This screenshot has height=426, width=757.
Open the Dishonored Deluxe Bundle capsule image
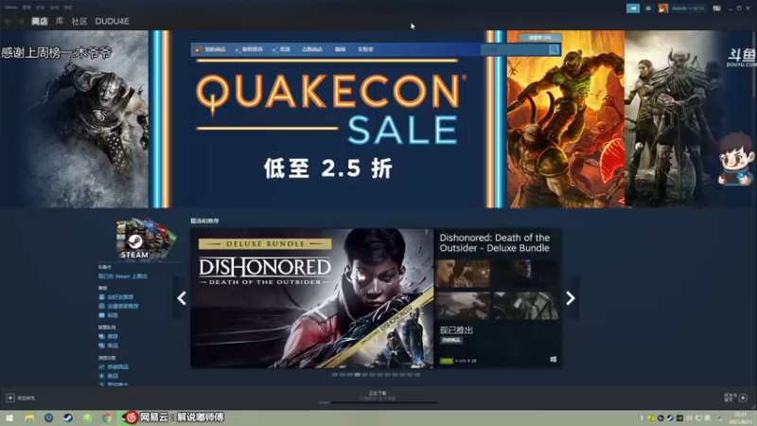312,298
